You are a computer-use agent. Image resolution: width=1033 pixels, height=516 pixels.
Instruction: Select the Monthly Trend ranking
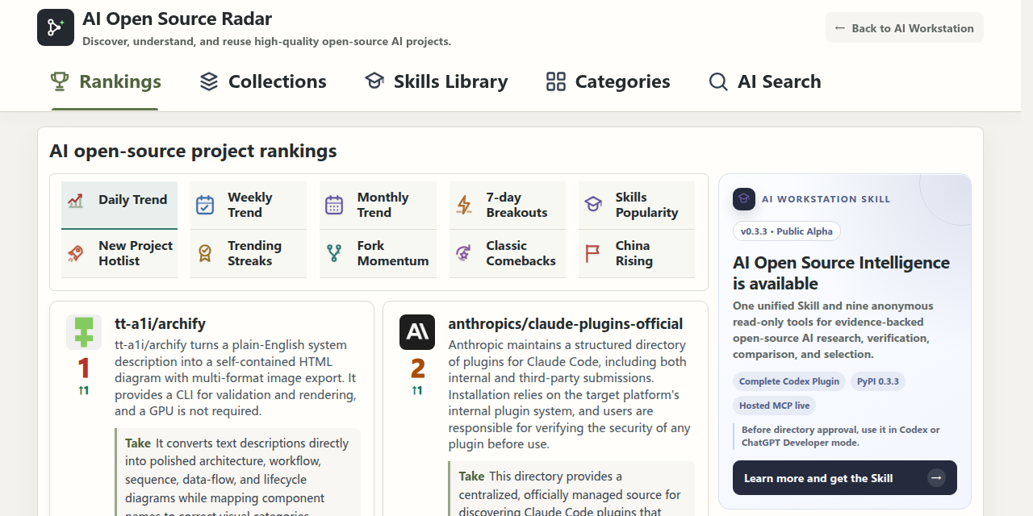tap(378, 205)
